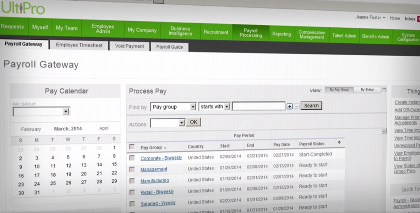The height and width of the screenshot is (213, 420).
Task: Click the Unresolved link in right panel
Action: 407,145
